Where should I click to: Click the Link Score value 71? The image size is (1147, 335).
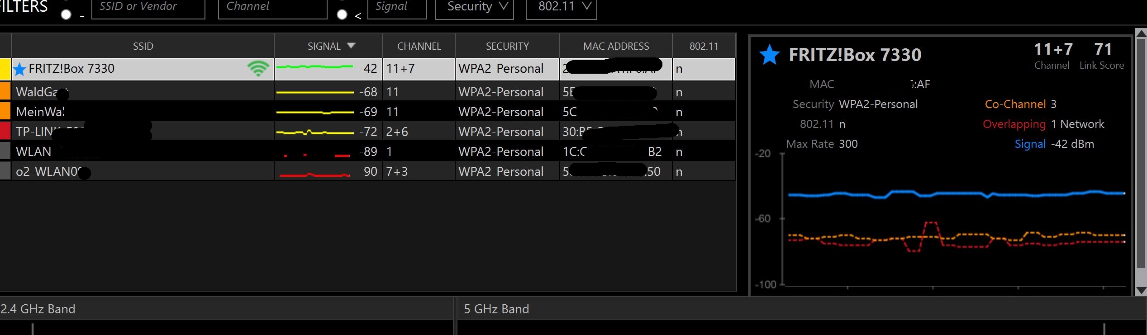pos(1103,49)
